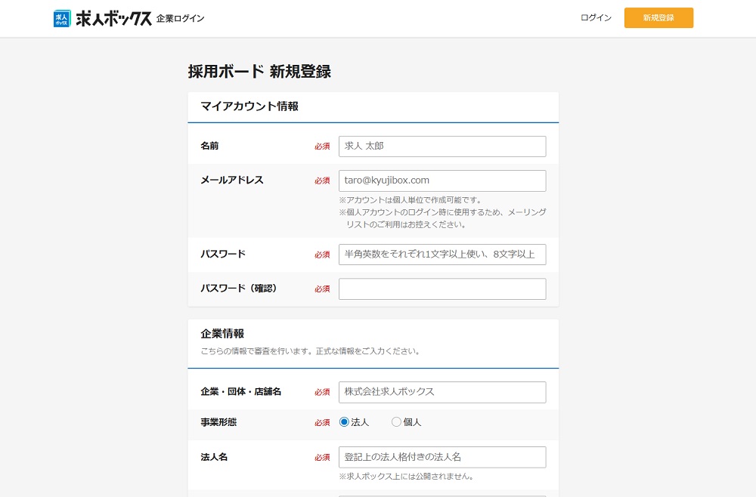
Task: Click the パスワード（確認）input field
Action: [442, 289]
